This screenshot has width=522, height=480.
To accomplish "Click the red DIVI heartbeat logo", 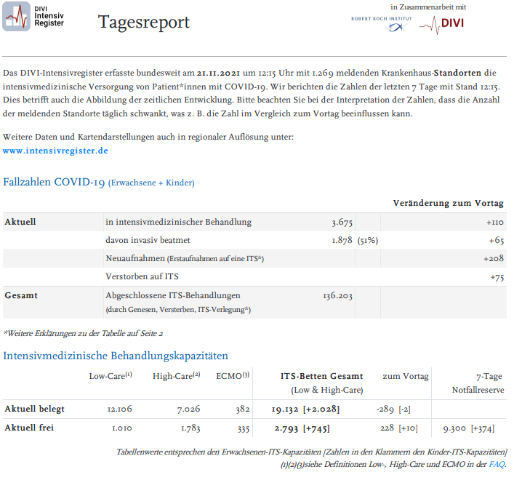I will pyautogui.click(x=442, y=23).
